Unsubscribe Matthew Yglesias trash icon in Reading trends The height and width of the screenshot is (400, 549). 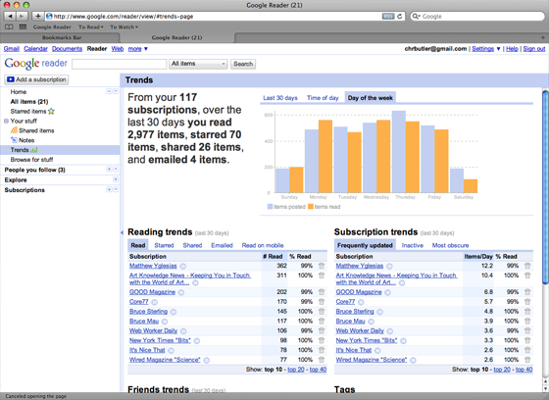coord(322,266)
